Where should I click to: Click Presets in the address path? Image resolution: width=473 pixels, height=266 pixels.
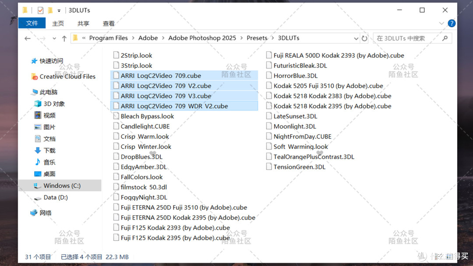point(257,38)
